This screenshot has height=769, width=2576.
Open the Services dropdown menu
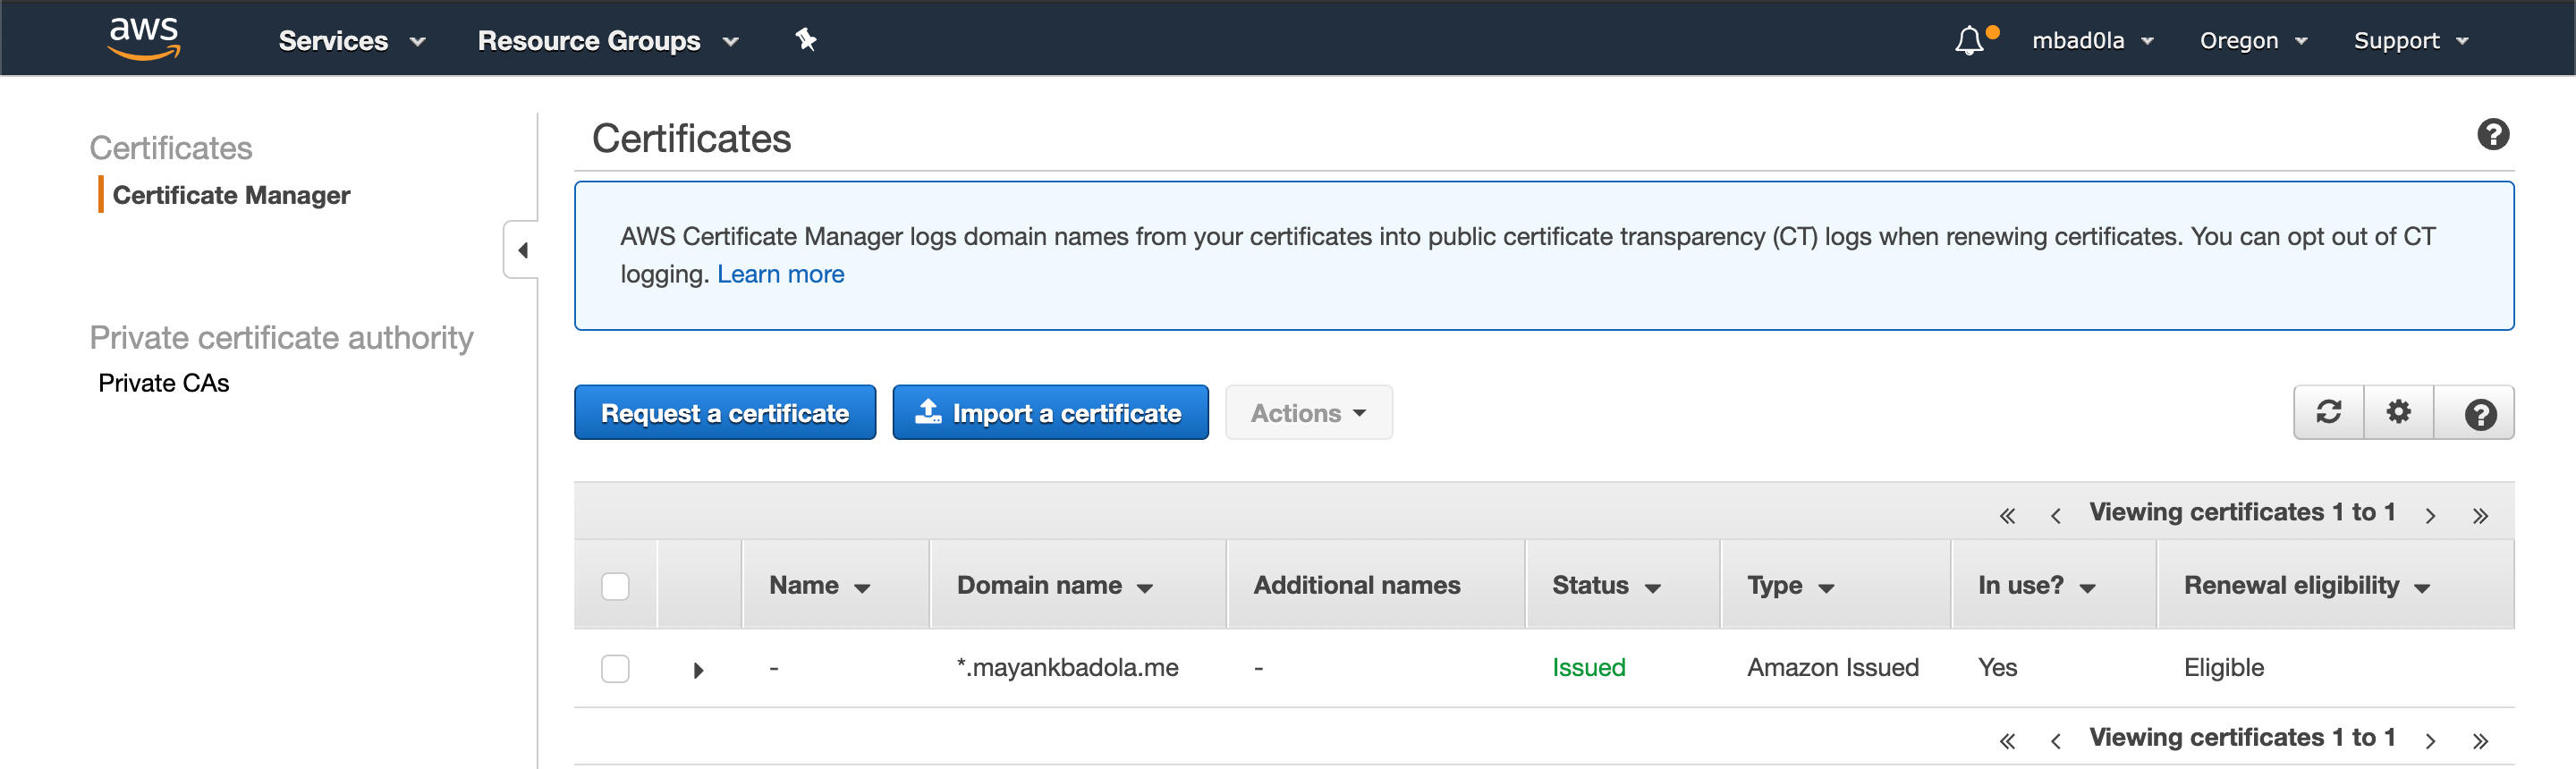pyautogui.click(x=352, y=41)
